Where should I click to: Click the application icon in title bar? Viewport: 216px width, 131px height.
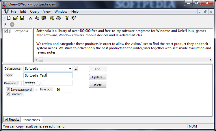click(5, 4)
